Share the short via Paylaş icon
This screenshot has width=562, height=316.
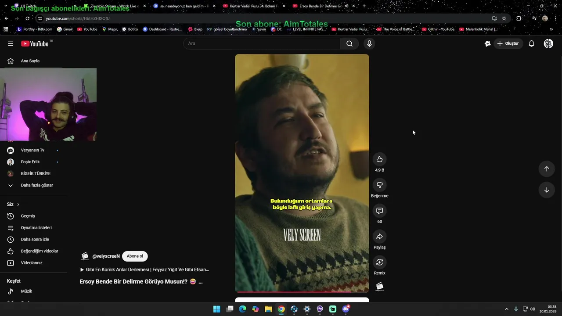(x=380, y=237)
